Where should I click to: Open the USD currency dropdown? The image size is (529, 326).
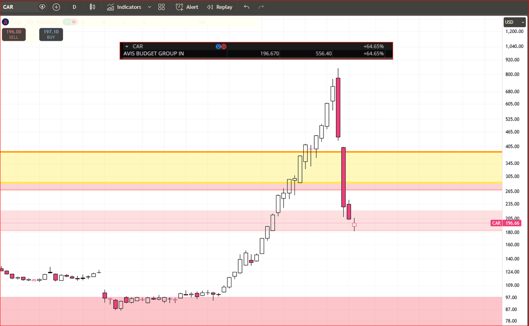515,22
